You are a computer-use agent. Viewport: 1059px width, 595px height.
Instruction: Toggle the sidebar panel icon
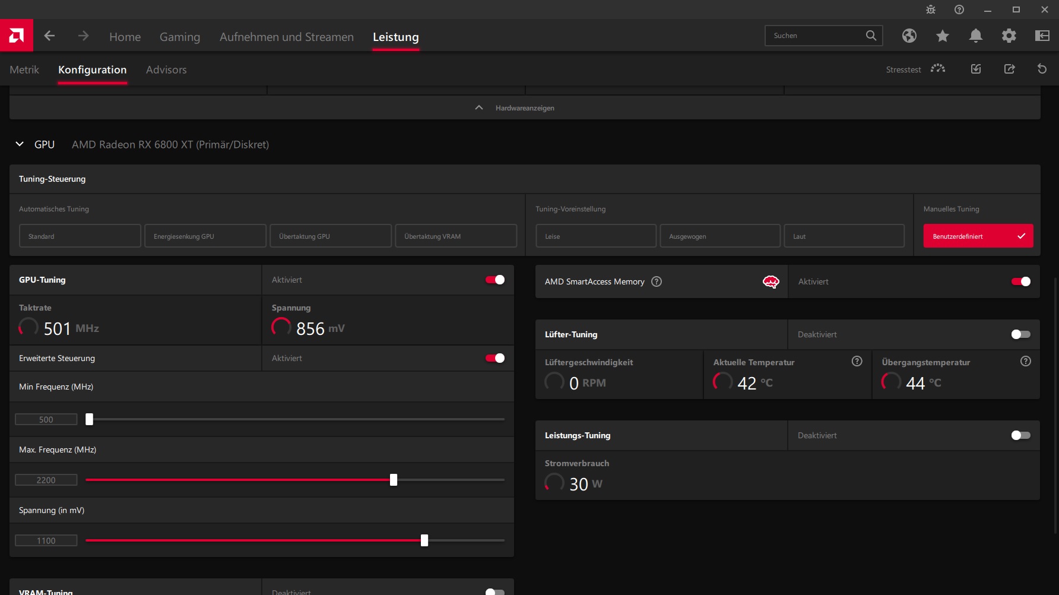(x=1042, y=36)
